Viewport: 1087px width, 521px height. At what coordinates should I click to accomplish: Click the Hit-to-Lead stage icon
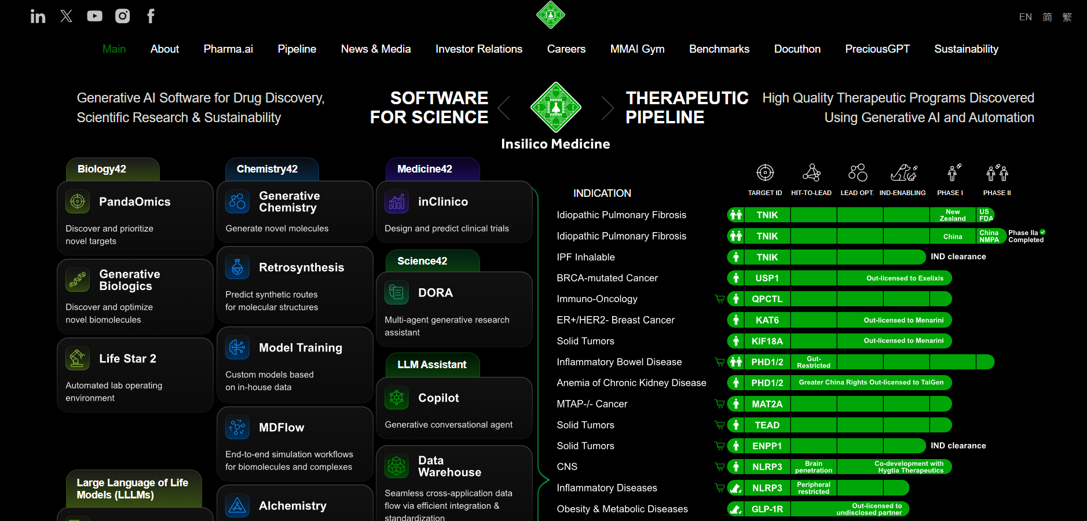(x=811, y=173)
